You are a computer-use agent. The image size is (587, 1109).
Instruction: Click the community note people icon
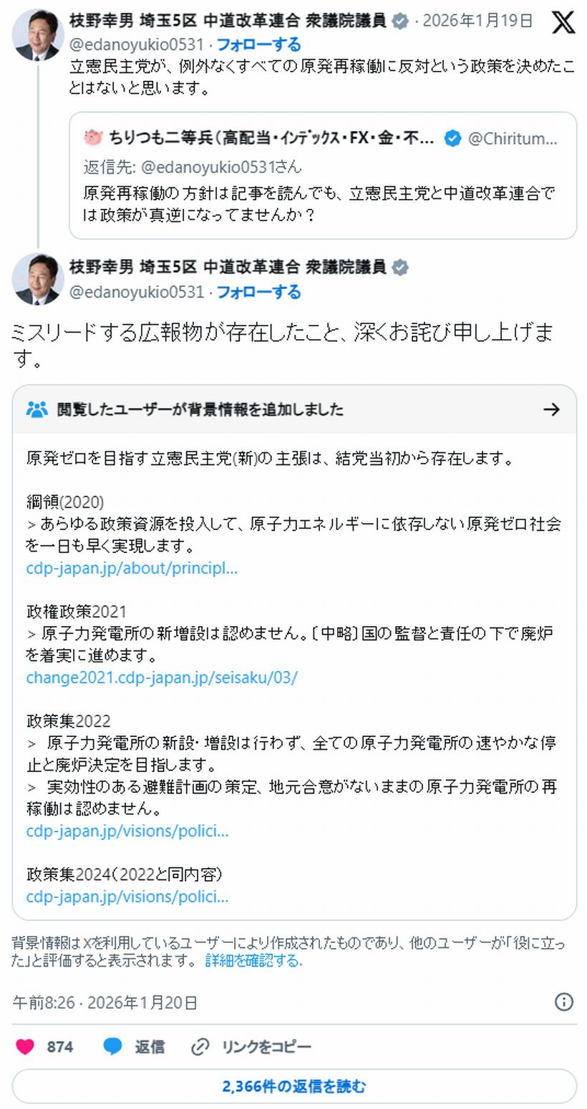pyautogui.click(x=37, y=409)
